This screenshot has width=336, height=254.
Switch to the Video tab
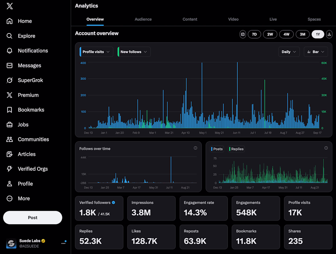[233, 19]
